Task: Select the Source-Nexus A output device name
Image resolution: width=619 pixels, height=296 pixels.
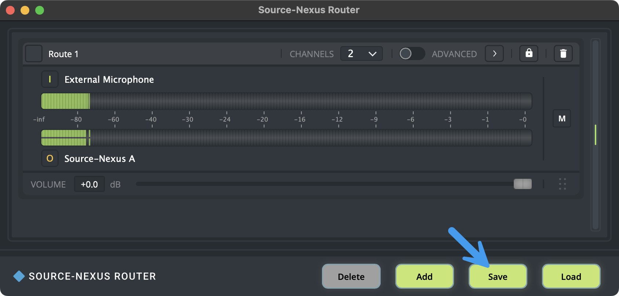Action: [x=100, y=159]
